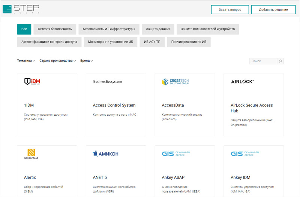300x197 pixels.
Task: Open the Защита данных tab
Action: click(x=158, y=29)
